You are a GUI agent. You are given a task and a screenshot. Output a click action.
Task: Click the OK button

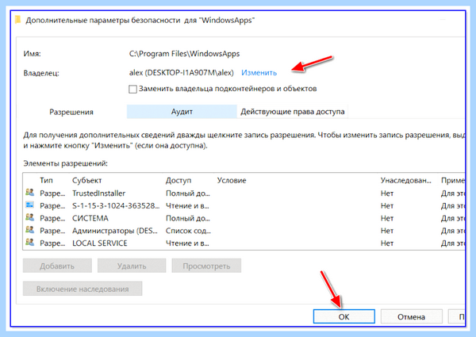344,316
